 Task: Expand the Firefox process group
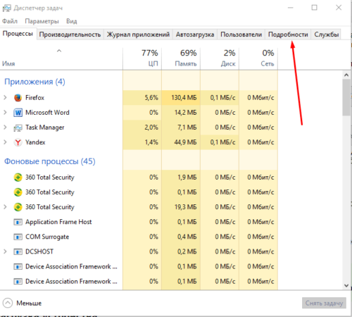click(5, 97)
